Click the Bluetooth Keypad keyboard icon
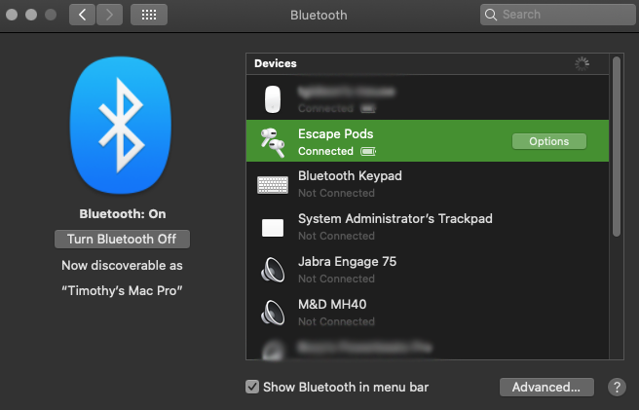This screenshot has height=410, width=639. pyautogui.click(x=273, y=185)
